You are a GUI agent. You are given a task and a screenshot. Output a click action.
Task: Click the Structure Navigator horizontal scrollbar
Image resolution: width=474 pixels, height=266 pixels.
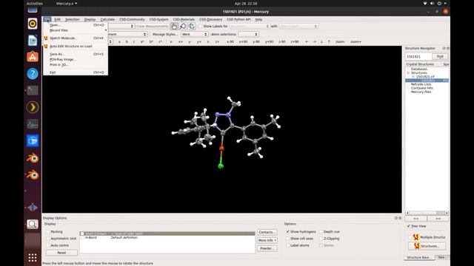point(427,213)
